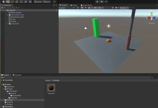Switch to Project tab
Image resolution: width=158 pixels, height=108 pixels.
(x=5, y=75)
